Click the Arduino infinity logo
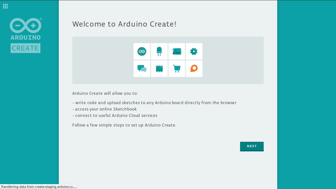Image resolution: width=336 pixels, height=189 pixels. (25, 26)
